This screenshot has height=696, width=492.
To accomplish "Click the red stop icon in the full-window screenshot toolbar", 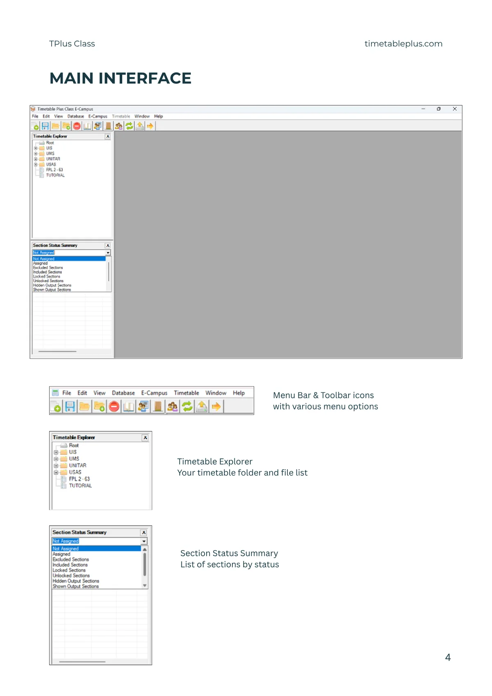I will coord(77,126).
